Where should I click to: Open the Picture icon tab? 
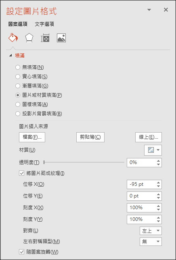click(61, 38)
